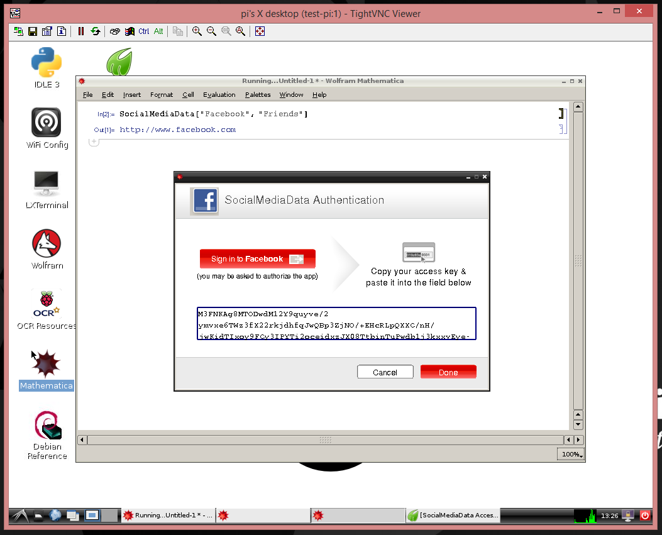
Task: Click the notebook vertical scrollbar up arrow
Action: click(x=578, y=107)
